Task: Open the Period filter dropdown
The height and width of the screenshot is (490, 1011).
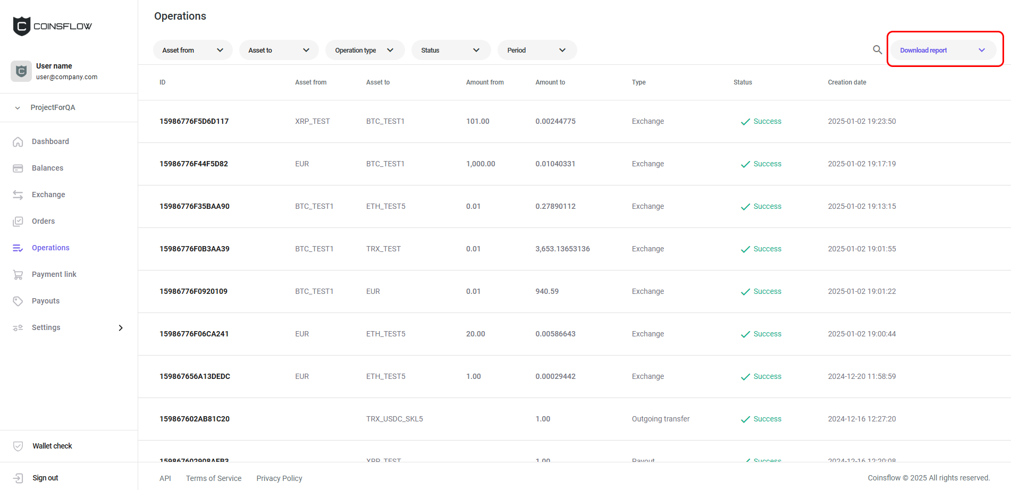Action: 537,50
